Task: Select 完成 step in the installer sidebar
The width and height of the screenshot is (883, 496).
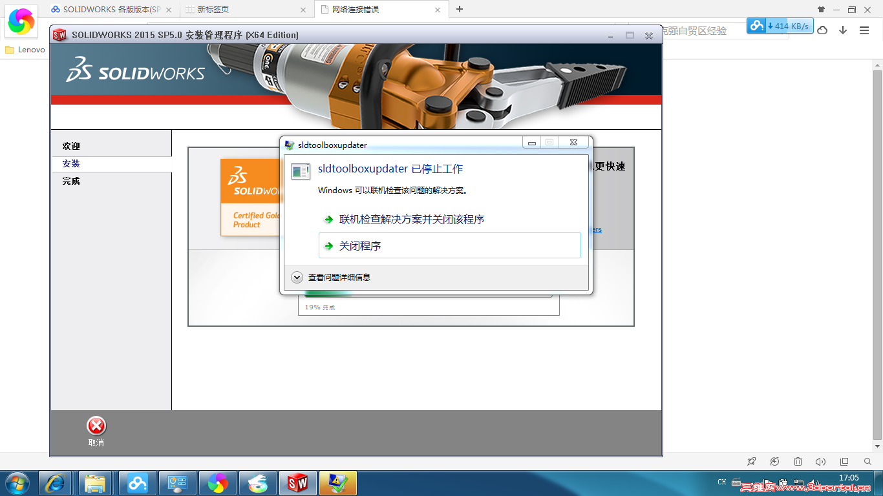Action: [x=71, y=181]
